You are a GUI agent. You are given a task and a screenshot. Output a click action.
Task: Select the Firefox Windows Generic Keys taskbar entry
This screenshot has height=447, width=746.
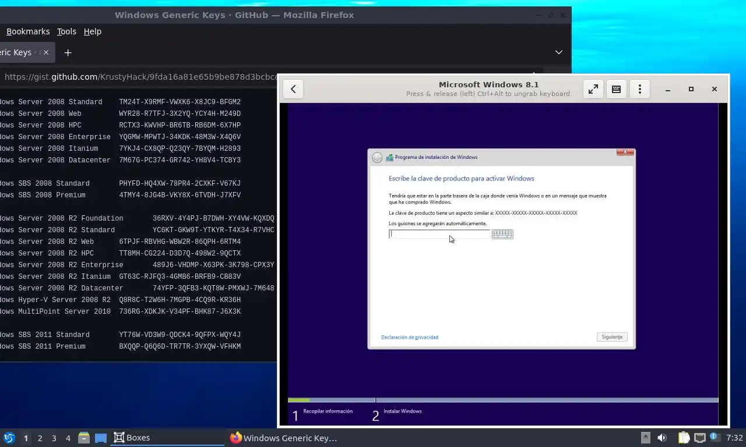284,438
